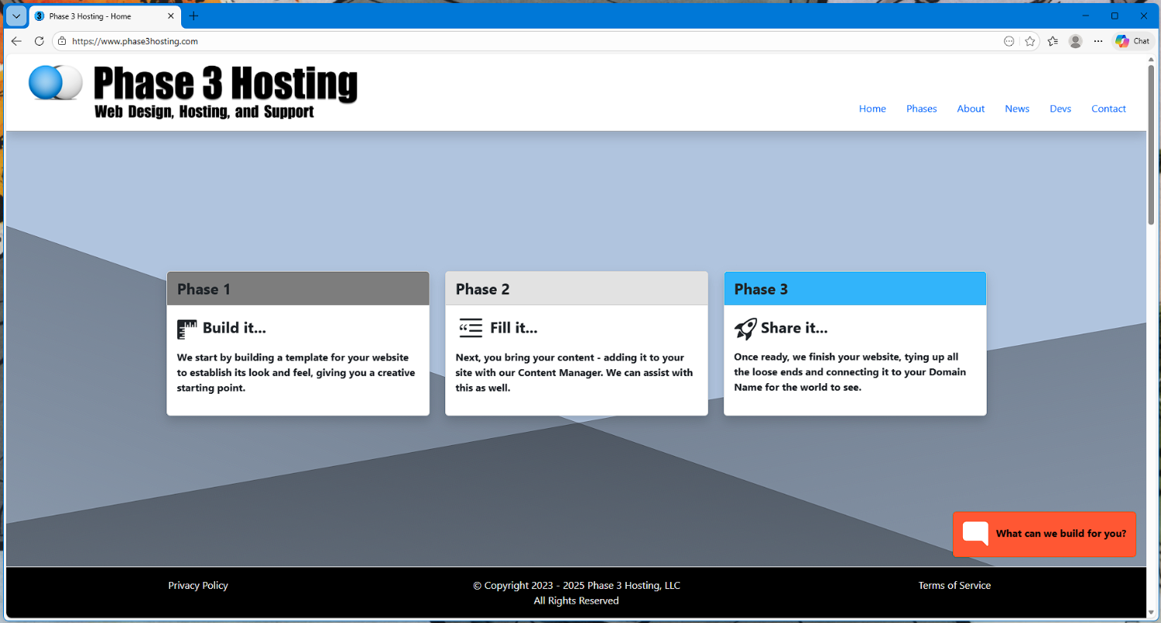Click the ruler icon beside Build it

coord(187,329)
